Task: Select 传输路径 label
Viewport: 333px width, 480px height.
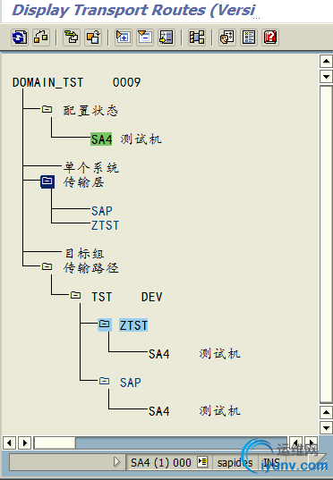Action: pyautogui.click(x=91, y=268)
